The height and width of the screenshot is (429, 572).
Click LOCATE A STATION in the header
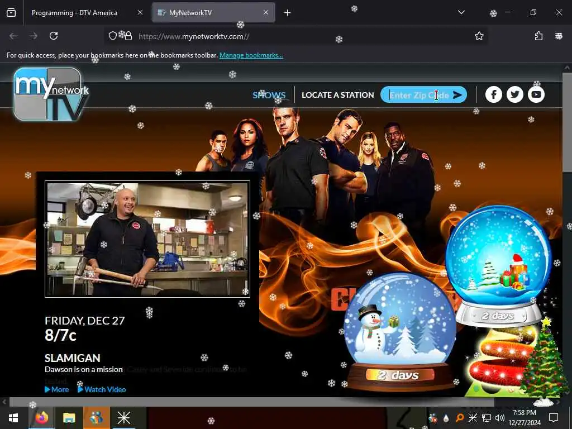pyautogui.click(x=338, y=95)
